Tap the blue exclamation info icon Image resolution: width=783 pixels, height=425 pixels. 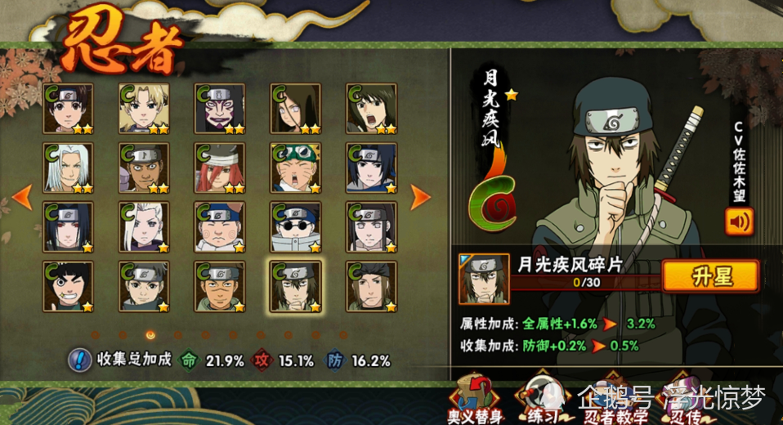click(x=80, y=360)
